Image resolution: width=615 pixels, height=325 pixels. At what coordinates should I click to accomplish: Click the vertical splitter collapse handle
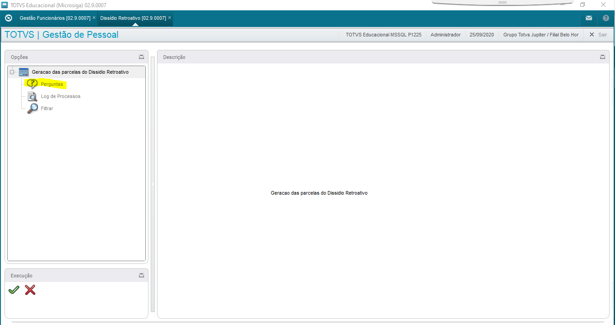coord(153,184)
